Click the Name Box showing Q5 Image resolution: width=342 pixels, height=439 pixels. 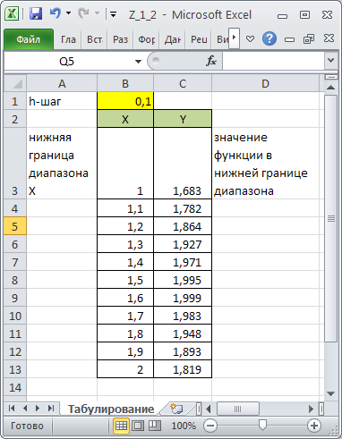(67, 62)
